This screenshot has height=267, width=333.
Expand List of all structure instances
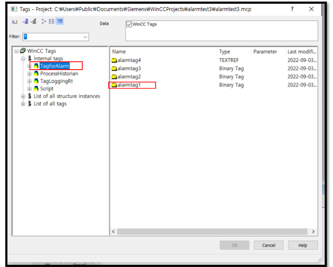coord(23,96)
